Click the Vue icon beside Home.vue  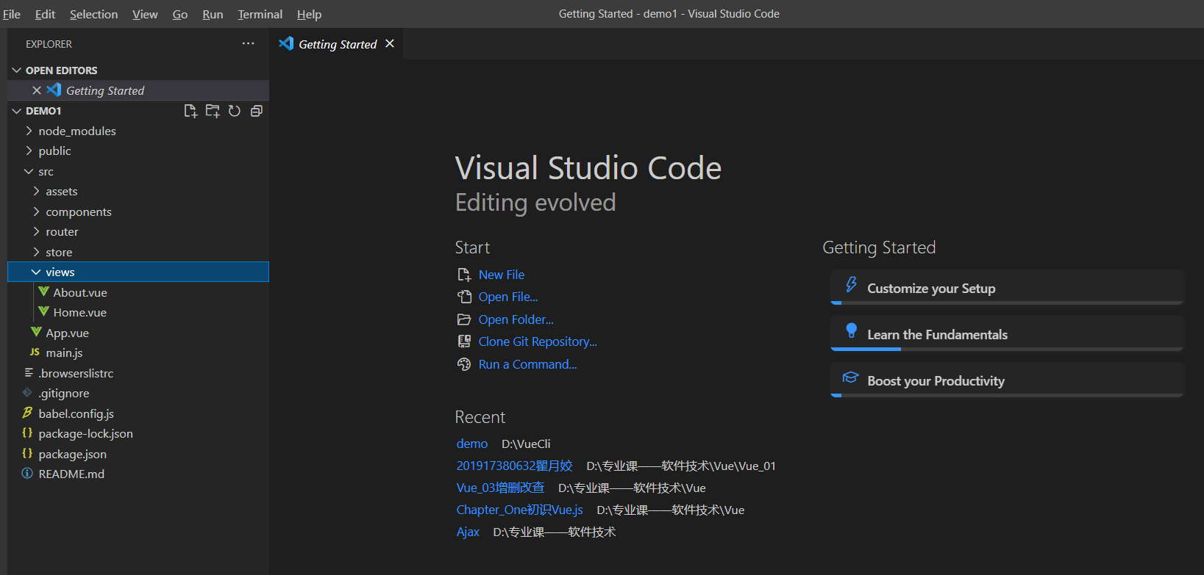pyautogui.click(x=43, y=311)
